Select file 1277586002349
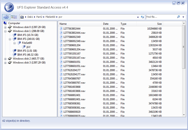 pyautogui.click(x=72, y=37)
